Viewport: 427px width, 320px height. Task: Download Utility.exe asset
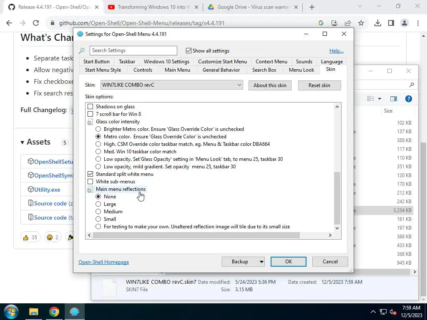pos(47,190)
